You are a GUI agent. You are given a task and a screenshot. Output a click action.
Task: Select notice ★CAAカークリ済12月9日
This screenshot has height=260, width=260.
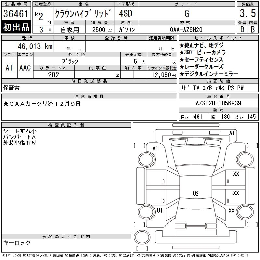pos(42,104)
